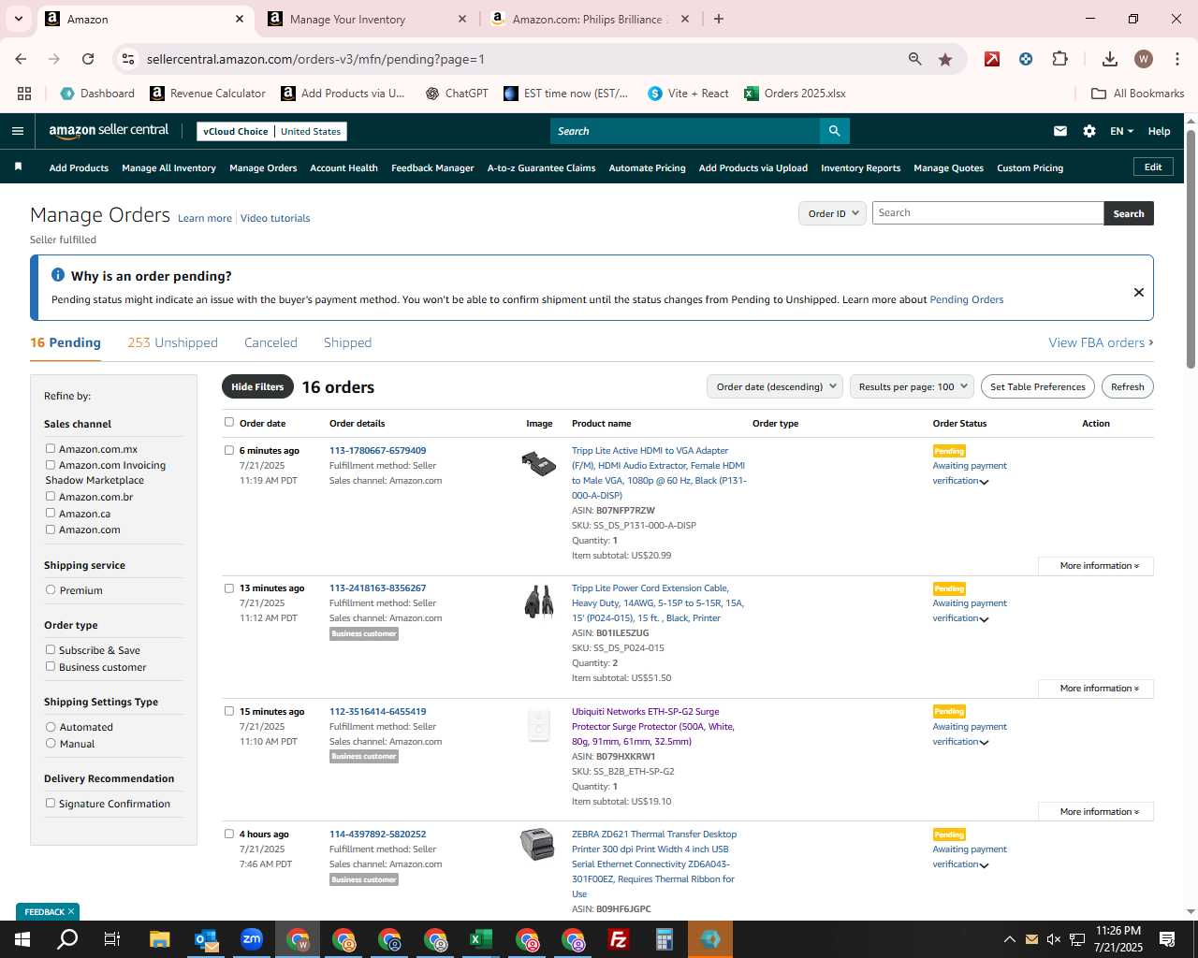
Task: Click the bookmark flag icon before Add Products
Action: 18,167
